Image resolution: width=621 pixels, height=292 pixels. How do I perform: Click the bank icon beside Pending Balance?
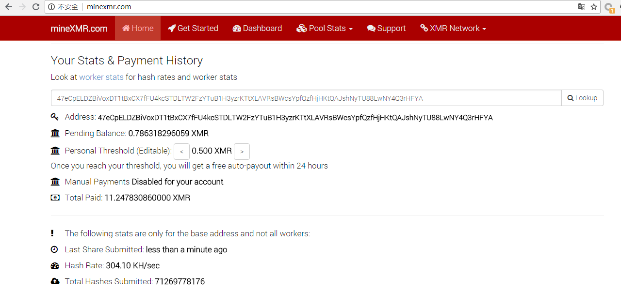click(55, 133)
